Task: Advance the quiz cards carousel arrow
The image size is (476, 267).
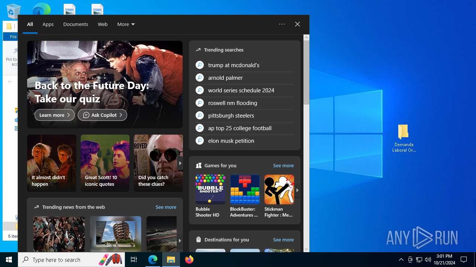Action: point(180,163)
